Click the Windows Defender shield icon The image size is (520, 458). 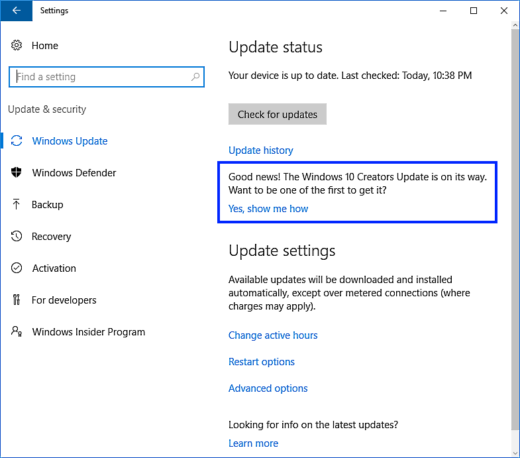[x=17, y=173]
